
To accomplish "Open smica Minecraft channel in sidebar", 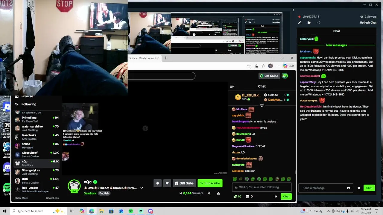I will 37,146.
